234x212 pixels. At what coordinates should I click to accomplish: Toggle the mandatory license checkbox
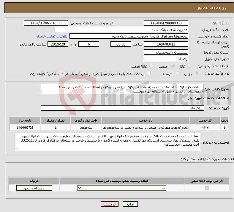click(207, 188)
